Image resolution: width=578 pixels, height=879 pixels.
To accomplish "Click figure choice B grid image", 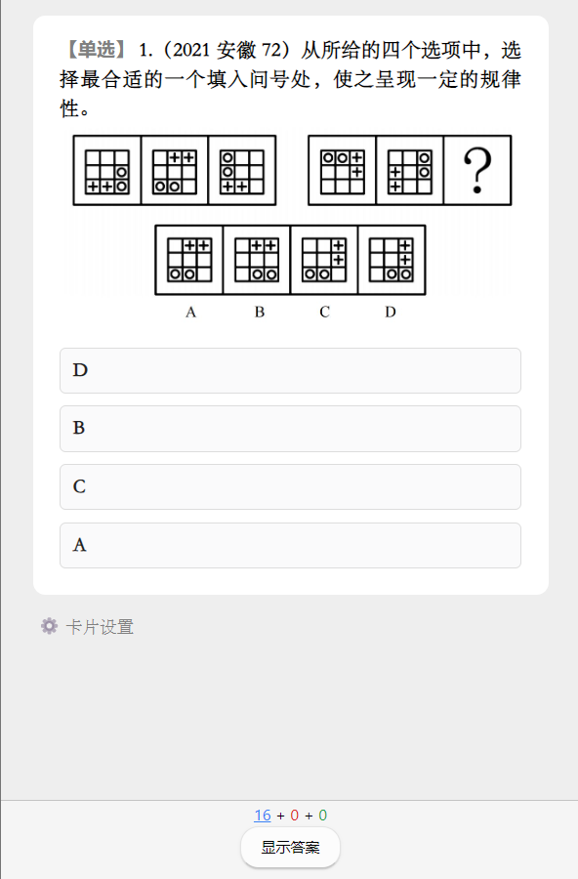I will point(257,260).
